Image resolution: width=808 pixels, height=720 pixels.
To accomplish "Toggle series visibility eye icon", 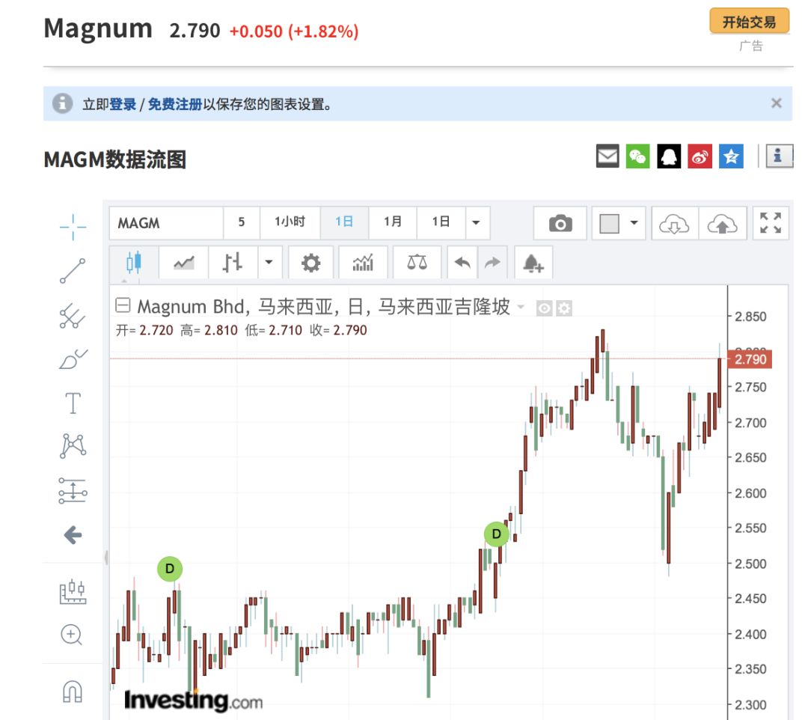I will 544,308.
